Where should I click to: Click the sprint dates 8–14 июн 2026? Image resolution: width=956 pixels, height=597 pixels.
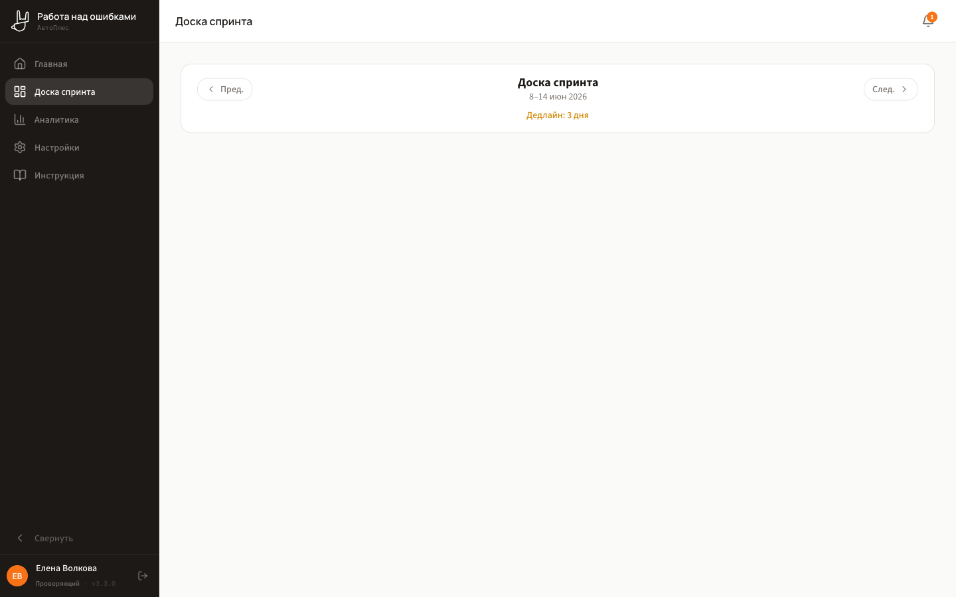558,97
